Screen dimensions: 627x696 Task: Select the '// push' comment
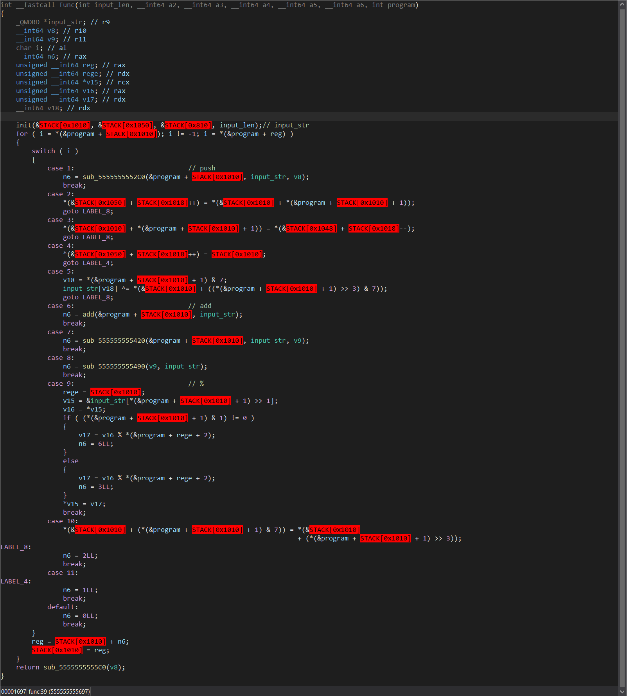202,168
